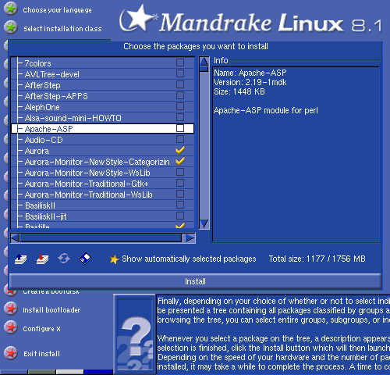Click the horizontal scroll left arrow

tap(16, 238)
